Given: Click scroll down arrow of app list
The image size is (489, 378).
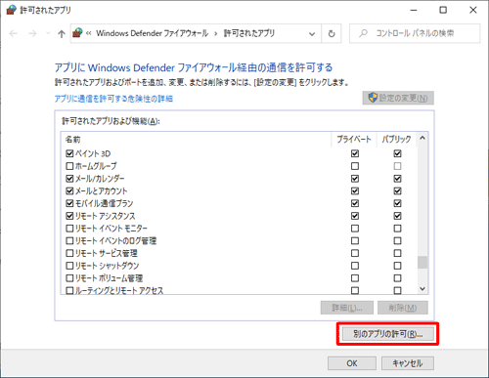Looking at the screenshot, I should click(422, 288).
